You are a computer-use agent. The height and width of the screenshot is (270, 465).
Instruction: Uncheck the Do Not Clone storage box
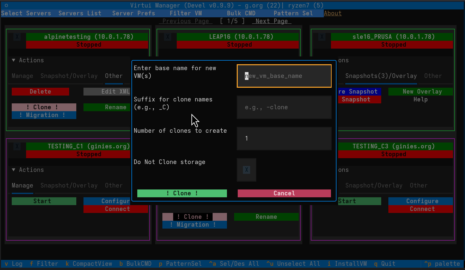pos(247,170)
